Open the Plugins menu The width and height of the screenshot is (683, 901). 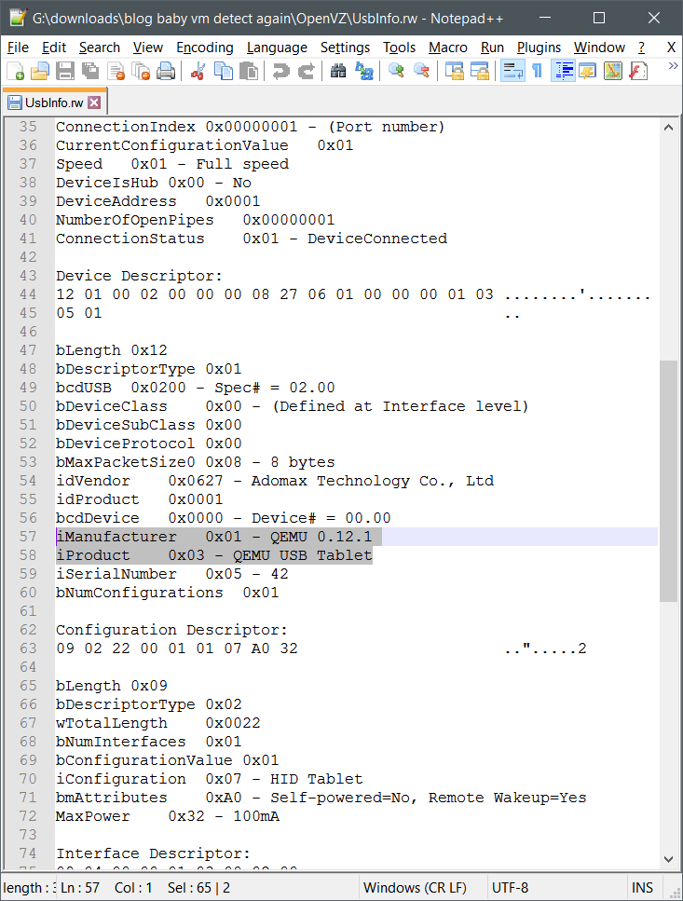[539, 48]
